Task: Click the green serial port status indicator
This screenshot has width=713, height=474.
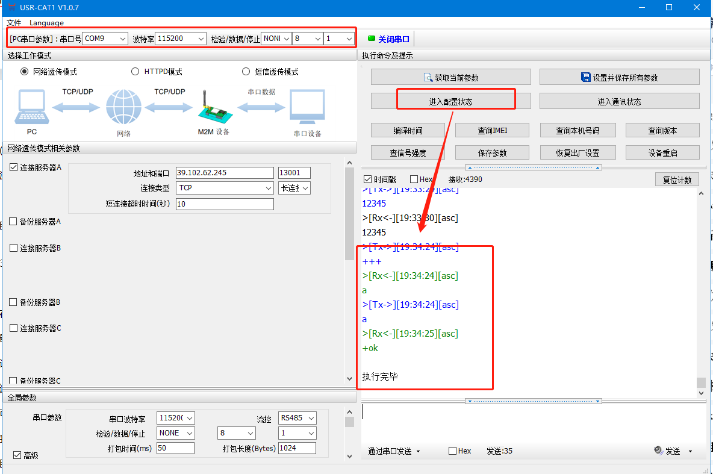Action: pyautogui.click(x=371, y=39)
